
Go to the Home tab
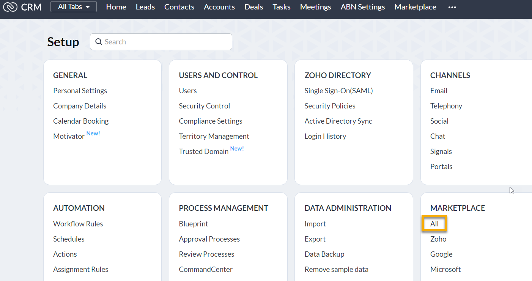(x=116, y=7)
